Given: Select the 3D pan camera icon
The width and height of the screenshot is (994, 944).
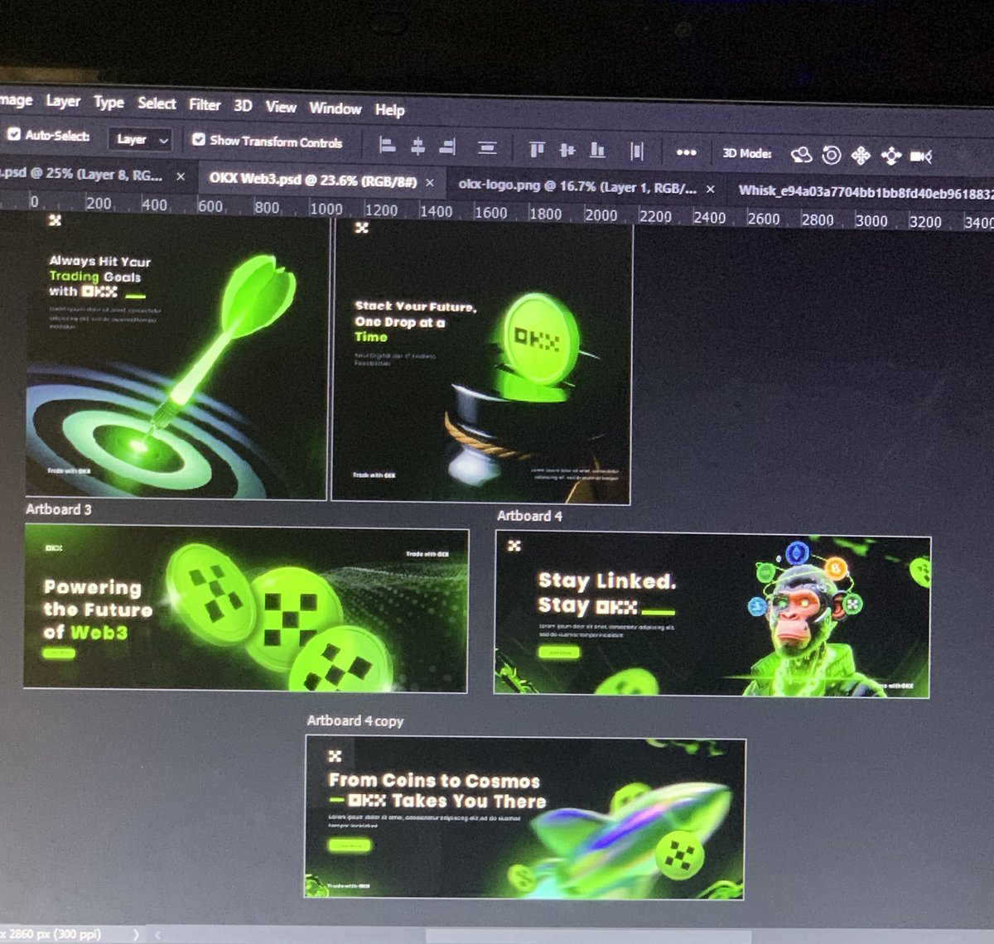Looking at the screenshot, I should (861, 155).
